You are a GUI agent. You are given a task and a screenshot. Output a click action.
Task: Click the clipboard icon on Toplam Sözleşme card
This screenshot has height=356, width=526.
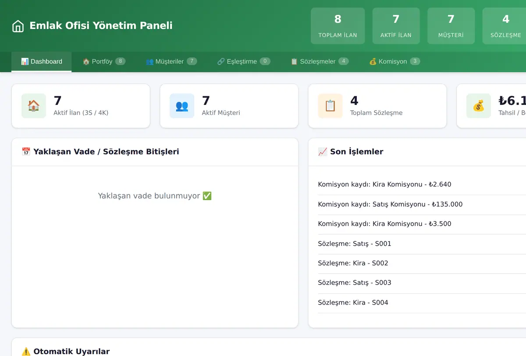point(330,106)
